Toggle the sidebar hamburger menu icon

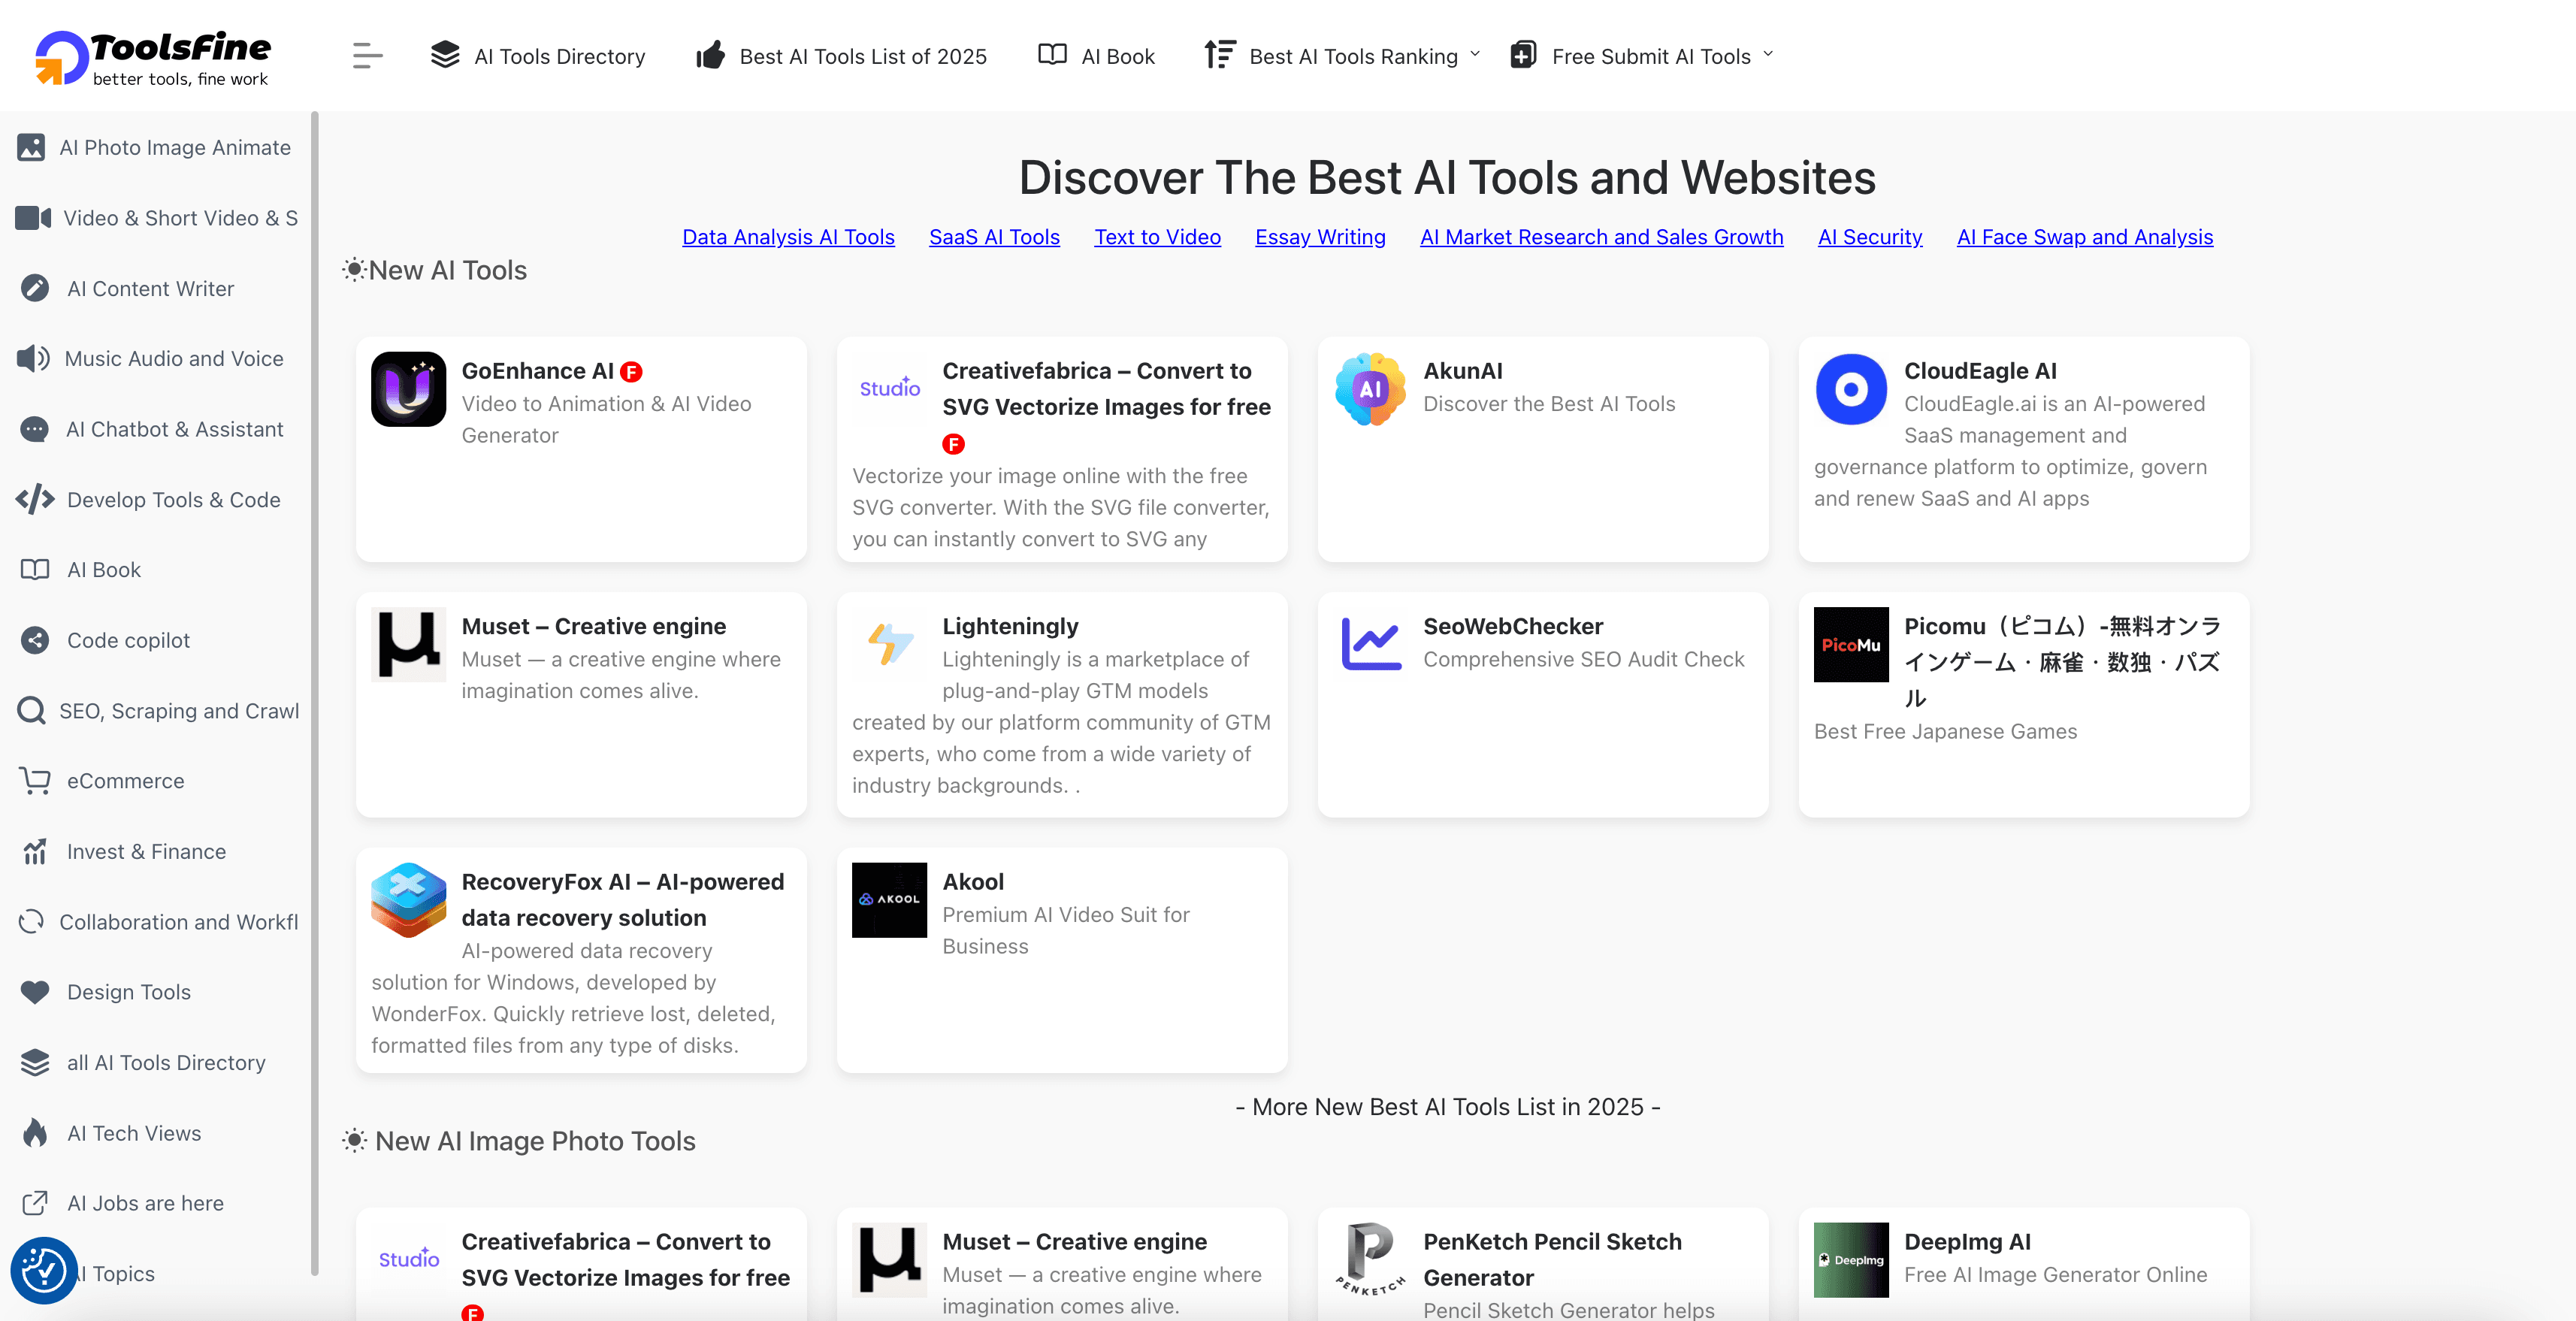pos(367,56)
